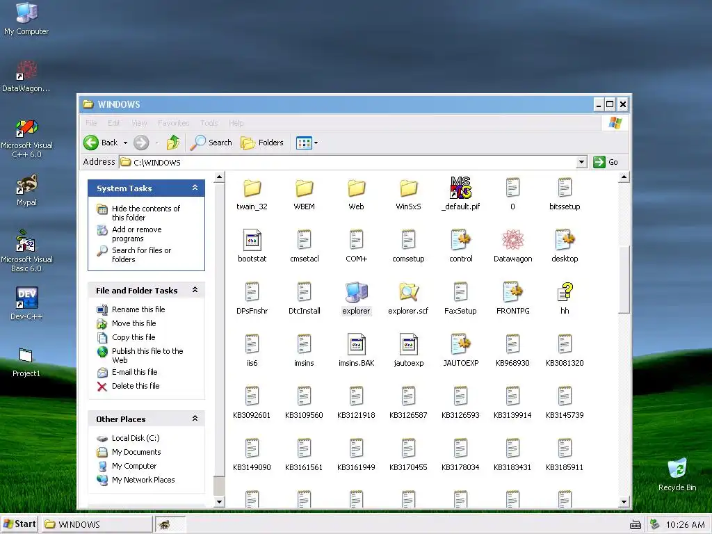Select the KB968930 log file
The height and width of the screenshot is (534, 712).
[512, 345]
